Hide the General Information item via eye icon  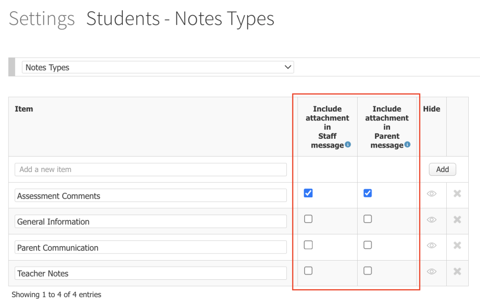click(x=432, y=219)
